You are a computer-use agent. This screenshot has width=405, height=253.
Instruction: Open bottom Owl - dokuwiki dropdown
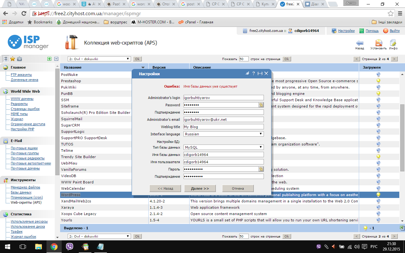(99, 236)
